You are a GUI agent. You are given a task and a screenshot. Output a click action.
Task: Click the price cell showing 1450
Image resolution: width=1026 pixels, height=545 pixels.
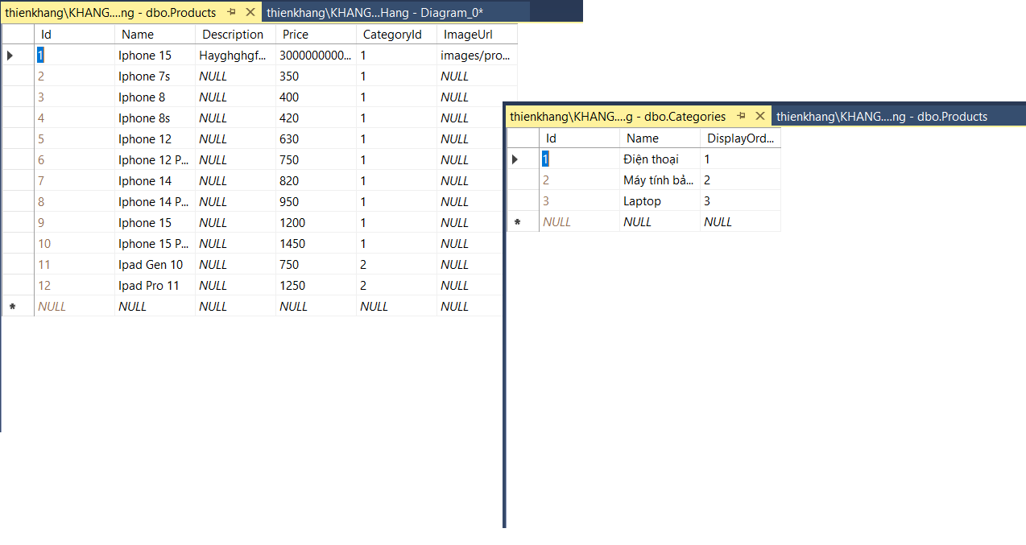(316, 244)
